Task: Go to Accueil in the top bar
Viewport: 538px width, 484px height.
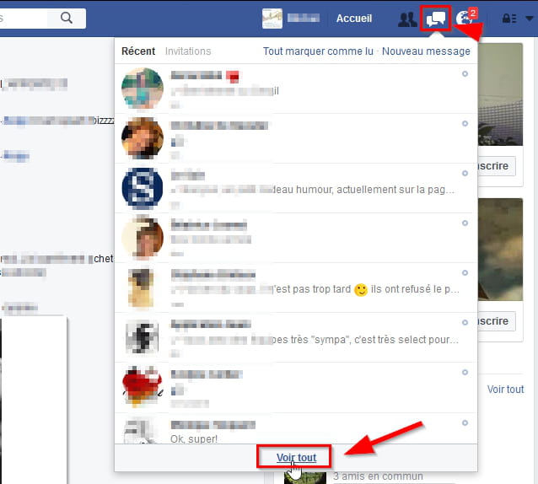Action: coord(354,19)
